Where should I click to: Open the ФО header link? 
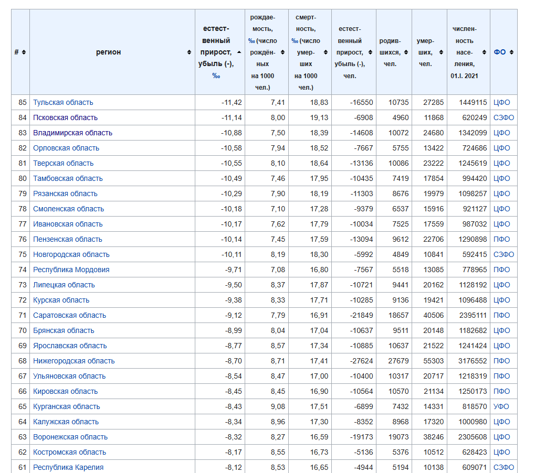500,52
